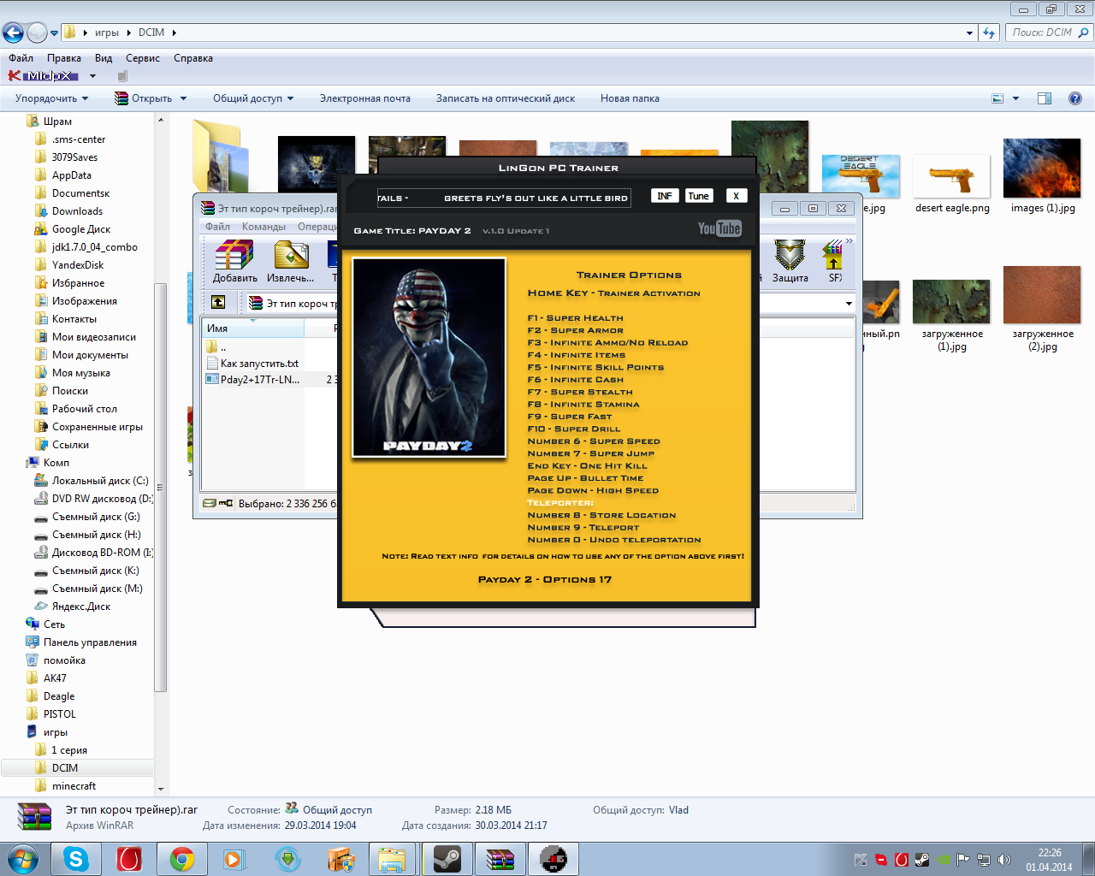This screenshot has height=876, width=1095.
Task: Select Панель управления in tree
Action: tap(90, 642)
